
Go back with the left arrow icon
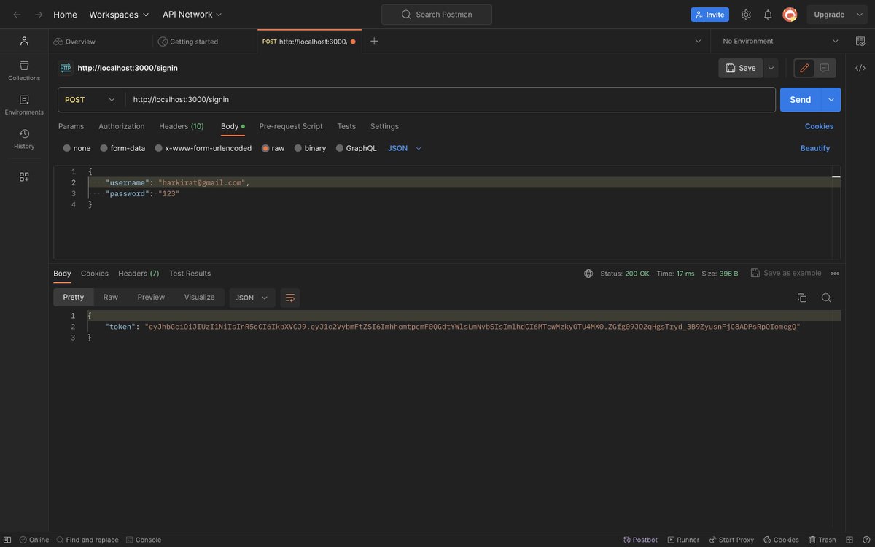point(17,15)
